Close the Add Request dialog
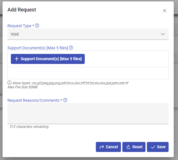Screen dimensions: 178x160 (x=164, y=11)
